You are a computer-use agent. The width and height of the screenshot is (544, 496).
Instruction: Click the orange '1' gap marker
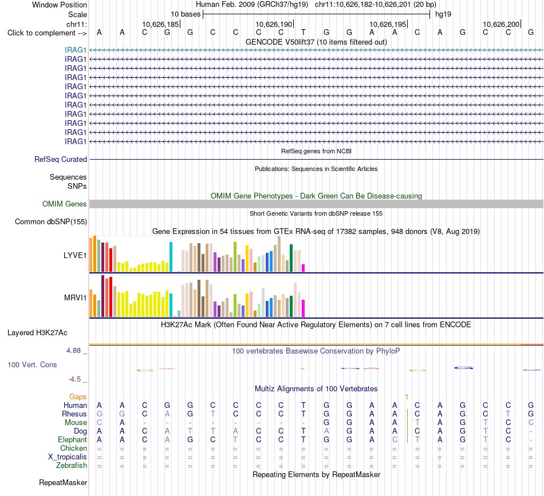pos(407,396)
